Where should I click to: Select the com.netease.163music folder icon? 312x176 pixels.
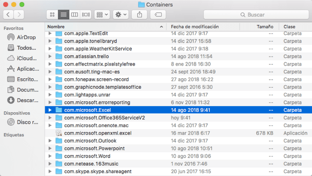[x=59, y=164]
